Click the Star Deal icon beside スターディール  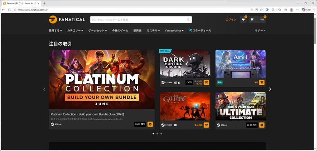(x=190, y=30)
